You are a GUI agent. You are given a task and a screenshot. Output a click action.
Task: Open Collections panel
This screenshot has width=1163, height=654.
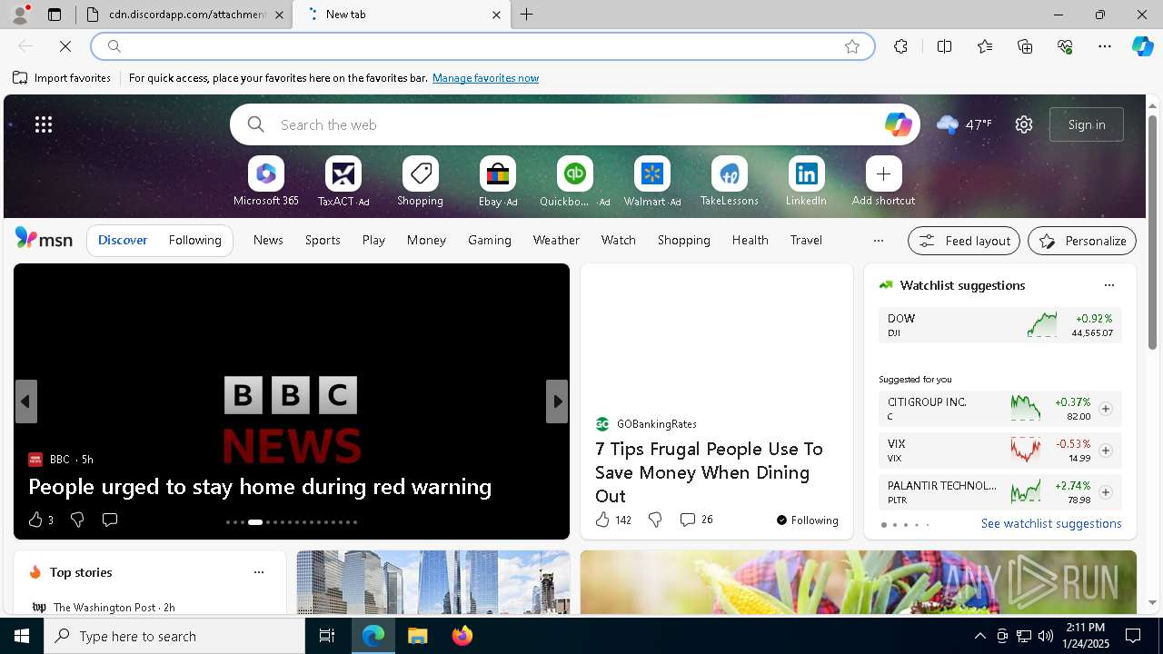click(x=1025, y=46)
